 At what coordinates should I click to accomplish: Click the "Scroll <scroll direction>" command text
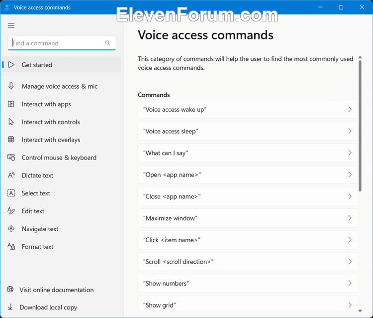[x=179, y=262]
